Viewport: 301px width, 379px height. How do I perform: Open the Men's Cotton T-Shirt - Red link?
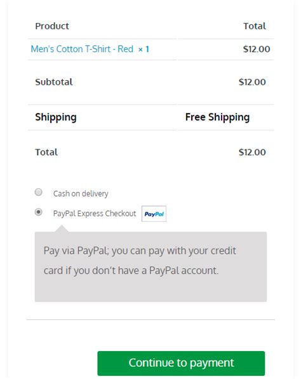(82, 49)
